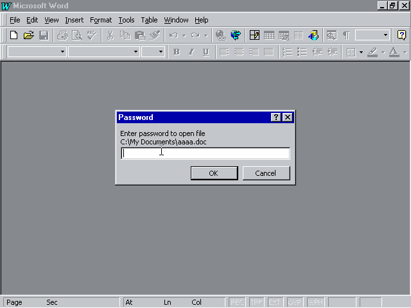The width and height of the screenshot is (411, 308).
Task: Open the Font name dropdown
Action: (136, 52)
